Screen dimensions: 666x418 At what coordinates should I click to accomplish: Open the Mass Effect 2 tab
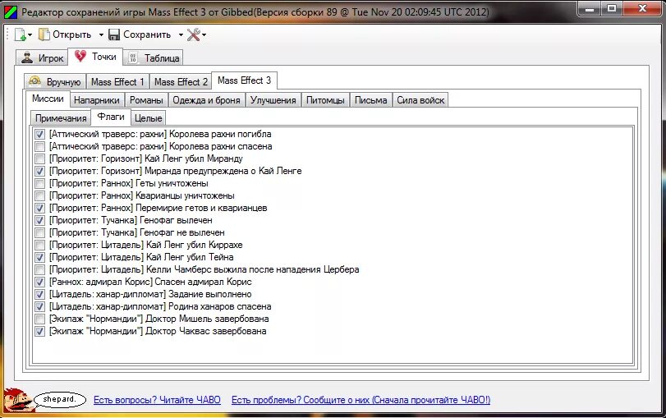(x=181, y=81)
